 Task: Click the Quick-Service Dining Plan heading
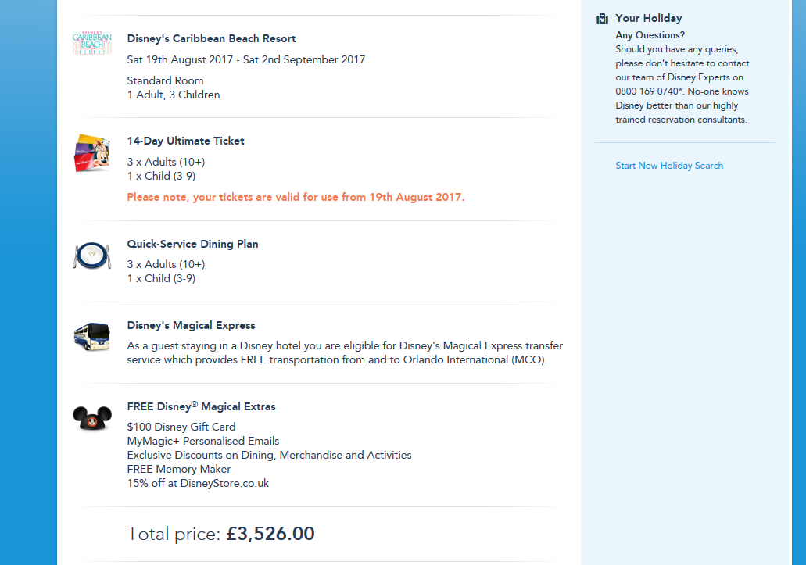pyautogui.click(x=192, y=244)
